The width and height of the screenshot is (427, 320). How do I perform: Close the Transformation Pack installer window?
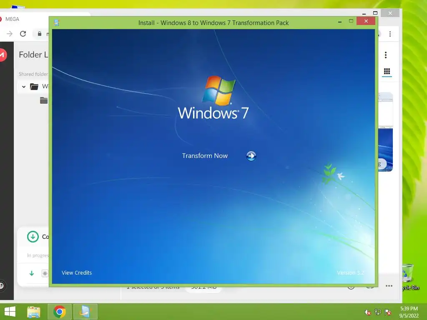(x=366, y=21)
